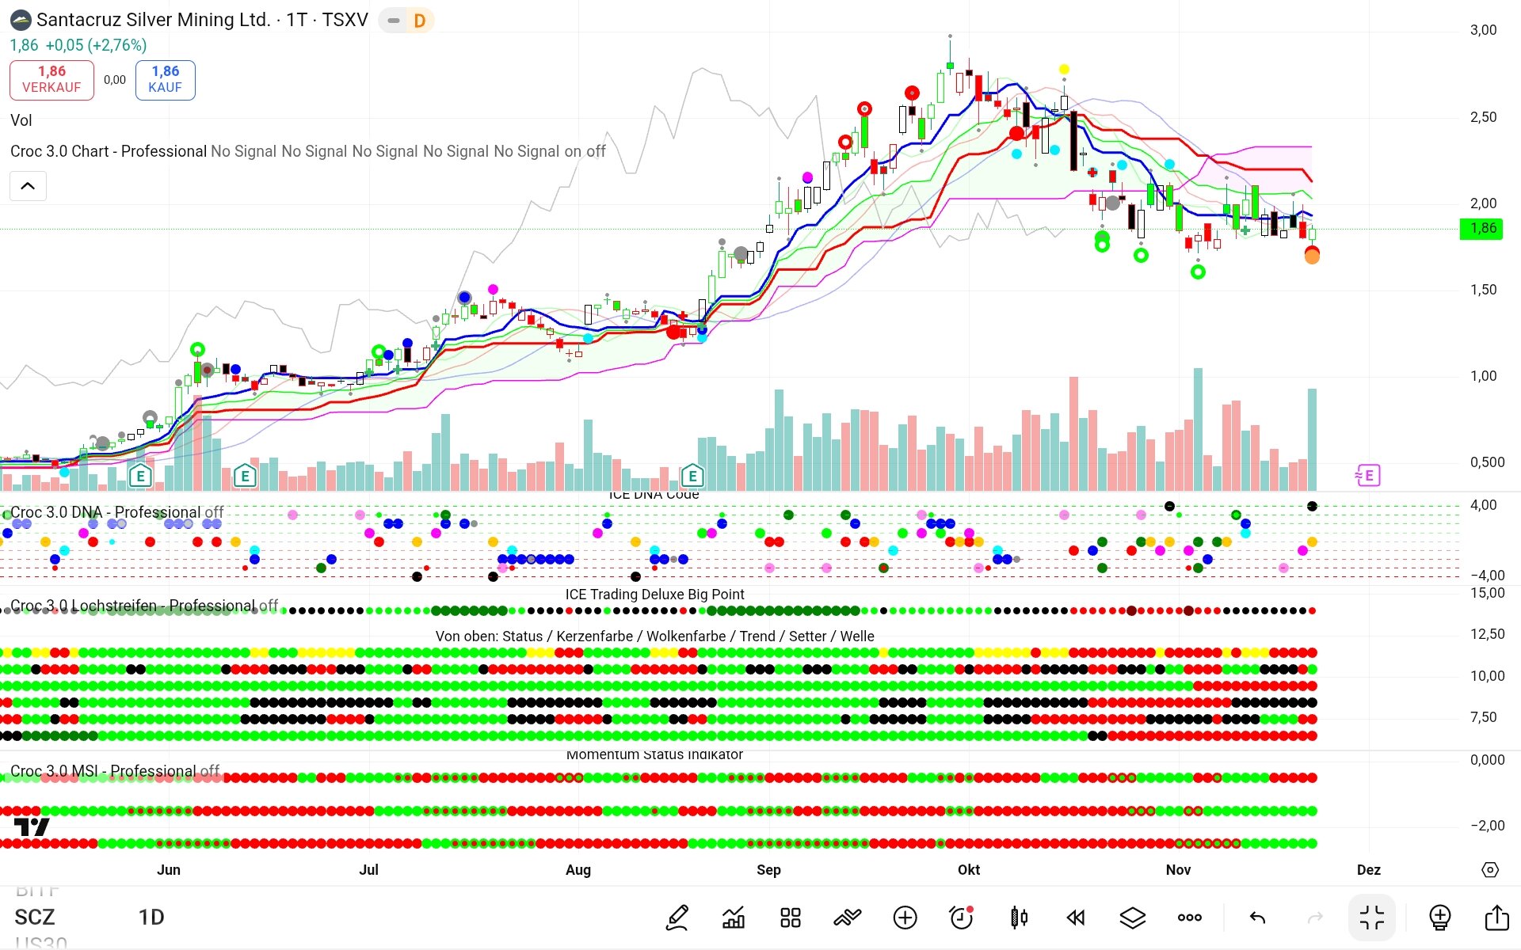Exit fullscreen with the collapse toggle
Image resolution: width=1521 pixels, height=950 pixels.
tap(1371, 918)
